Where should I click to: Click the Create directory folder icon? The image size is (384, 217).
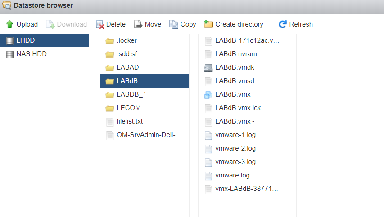(x=208, y=24)
